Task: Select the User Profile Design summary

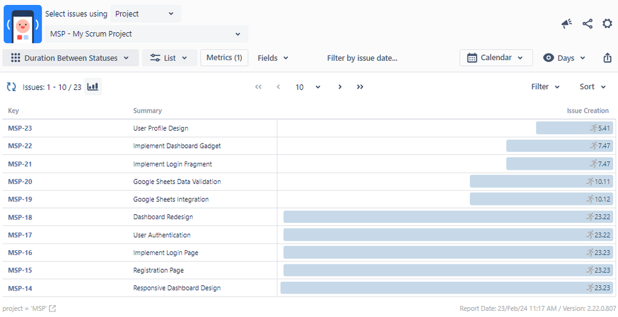Action: coord(161,128)
